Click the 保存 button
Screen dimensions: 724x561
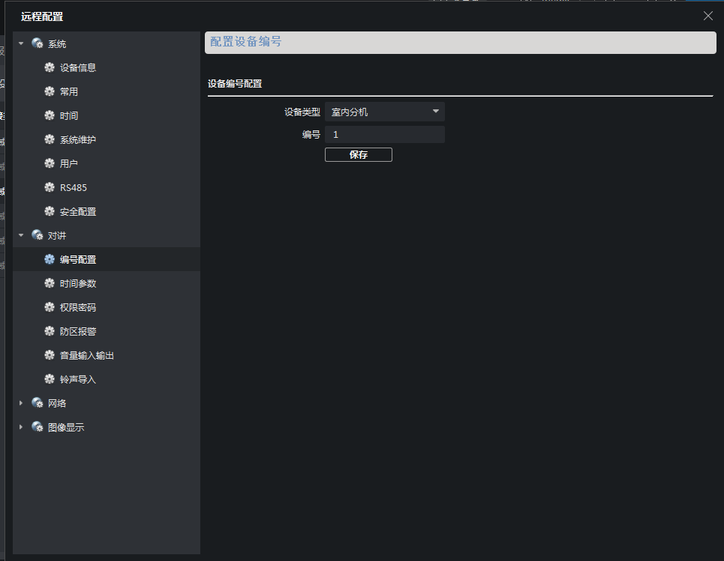coord(358,155)
